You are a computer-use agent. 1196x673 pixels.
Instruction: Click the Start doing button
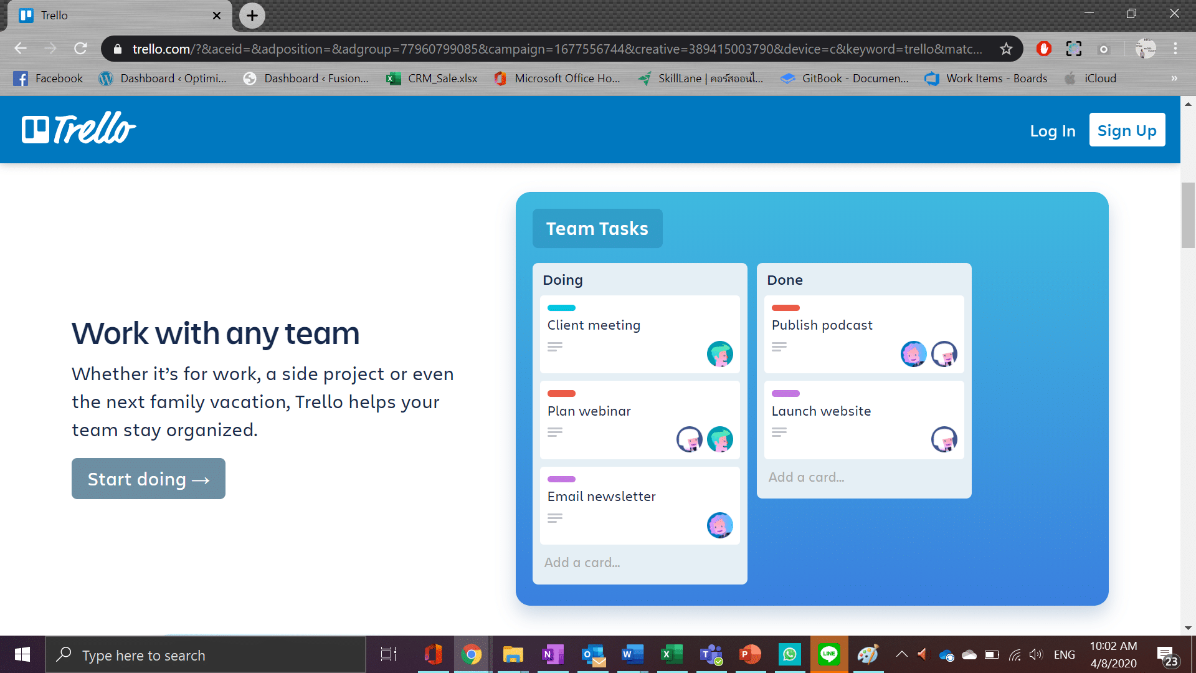click(148, 479)
